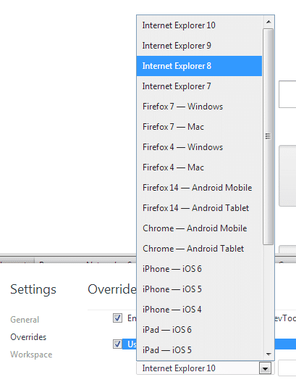The image size is (296, 385).
Task: Switch to the Workspace settings section
Action: (31, 355)
